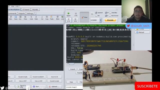Click the red SUSCRÍBETE button
This screenshot has width=160, height=90.
(x=147, y=86)
